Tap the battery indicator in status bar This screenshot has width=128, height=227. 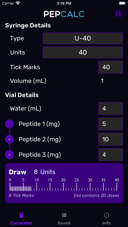[x=122, y=3]
